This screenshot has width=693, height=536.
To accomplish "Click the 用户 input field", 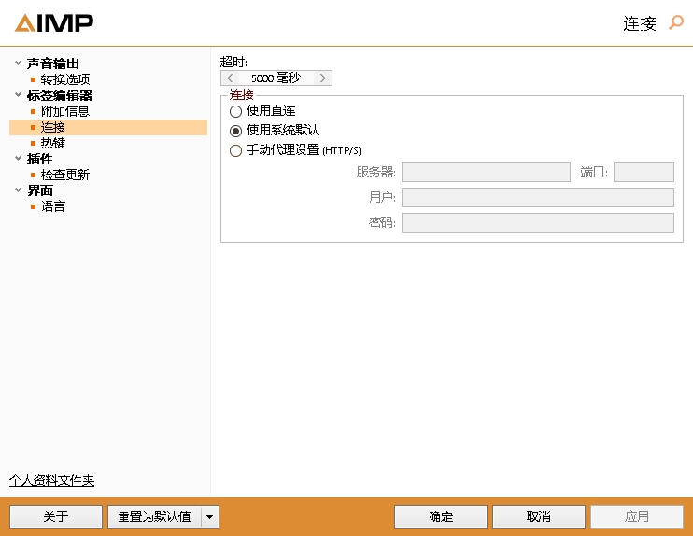I will pyautogui.click(x=537, y=198).
